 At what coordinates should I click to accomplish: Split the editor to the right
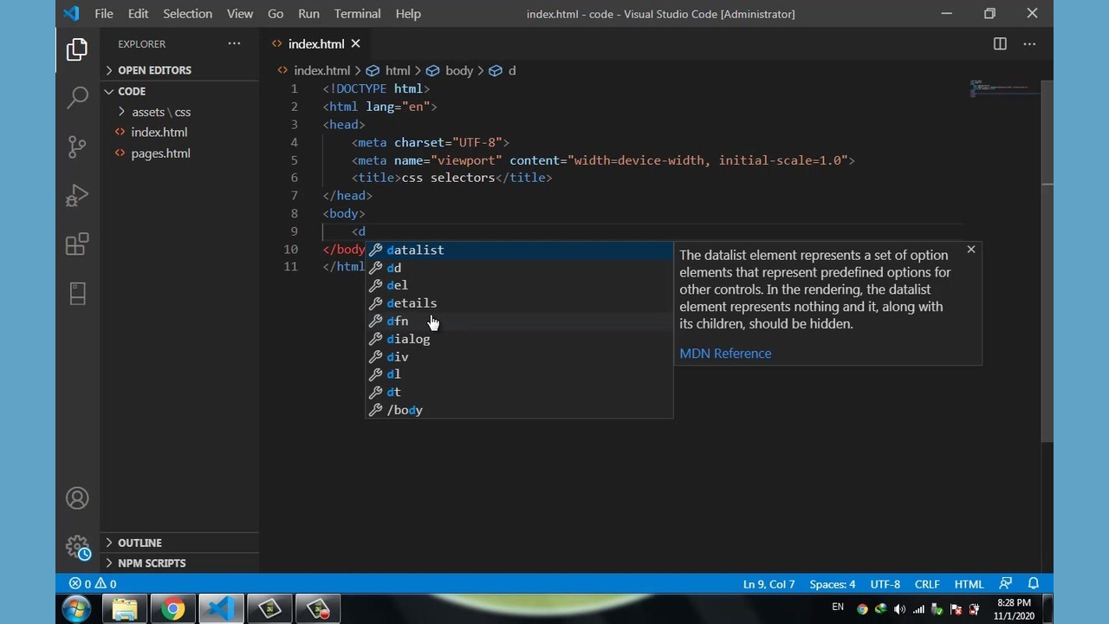(x=1000, y=44)
